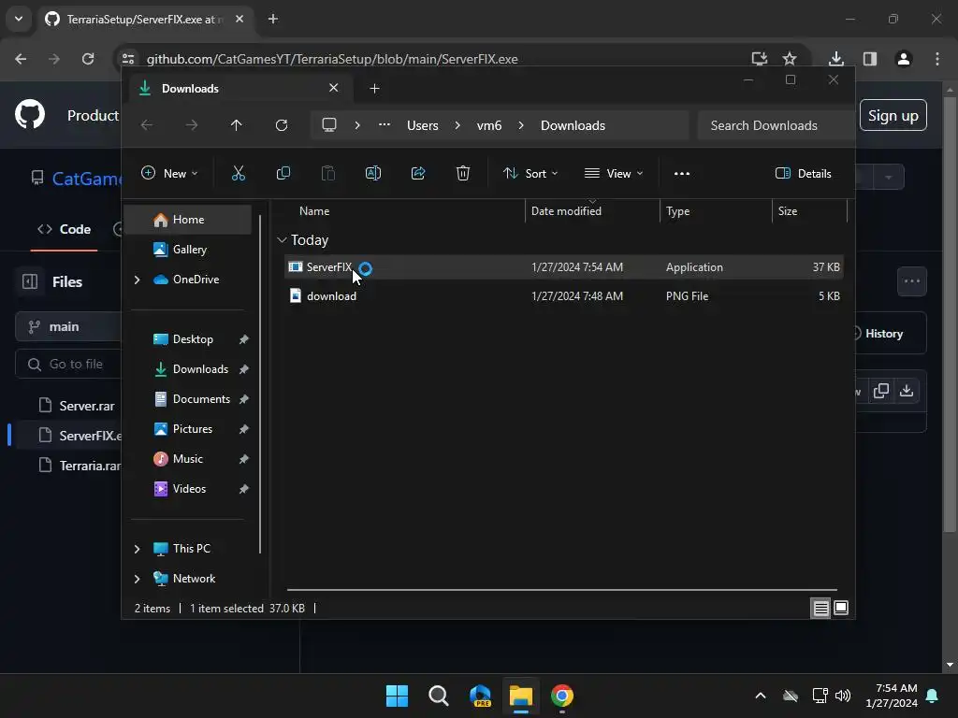Open the See more ellipsis in Explorer toolbar
958x718 pixels.
point(682,173)
